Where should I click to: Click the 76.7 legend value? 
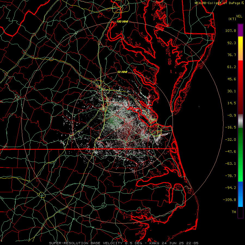(232, 55)
